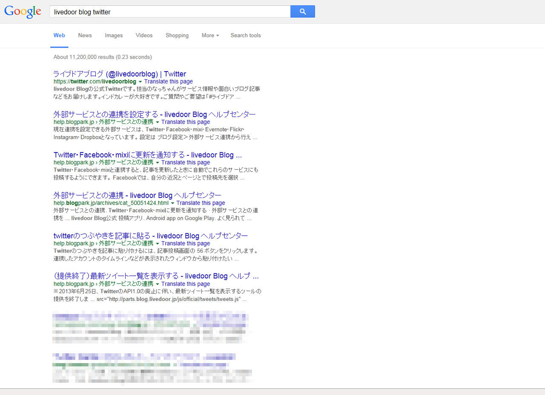
Task: Click snippet starting livedoor Blogの公式Twitterです
Action: tap(157, 93)
